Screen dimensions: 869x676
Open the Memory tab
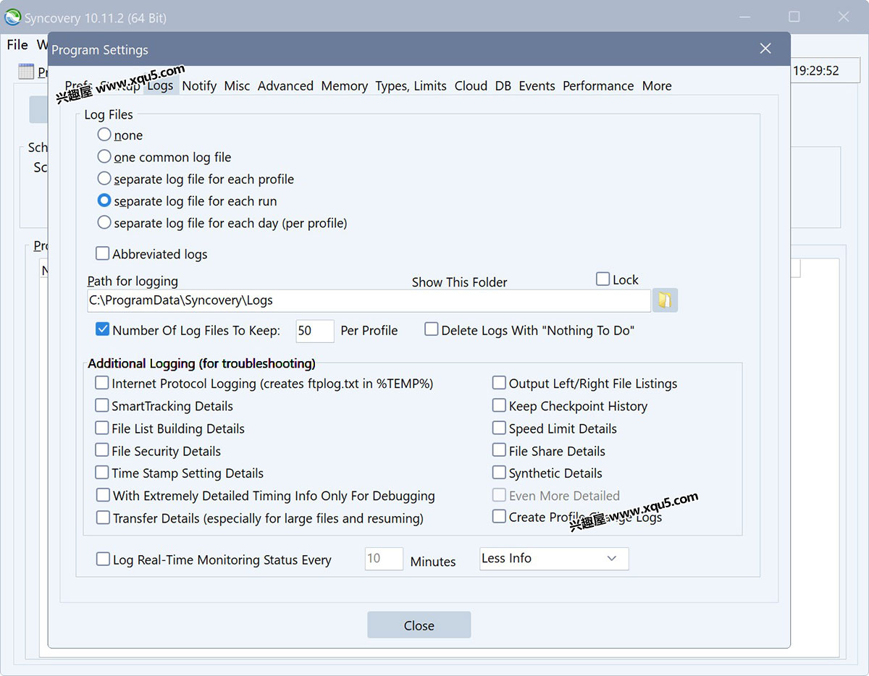tap(344, 85)
